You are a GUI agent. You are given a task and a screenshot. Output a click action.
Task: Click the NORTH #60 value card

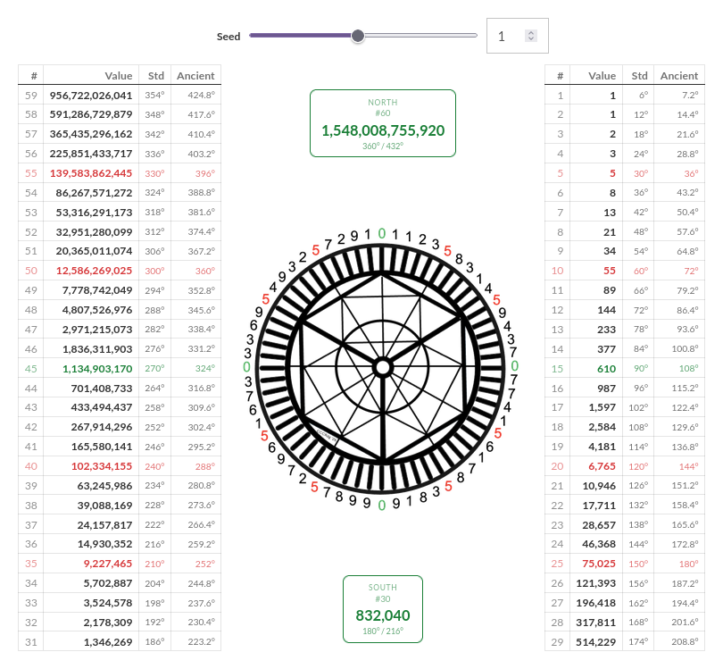(383, 123)
